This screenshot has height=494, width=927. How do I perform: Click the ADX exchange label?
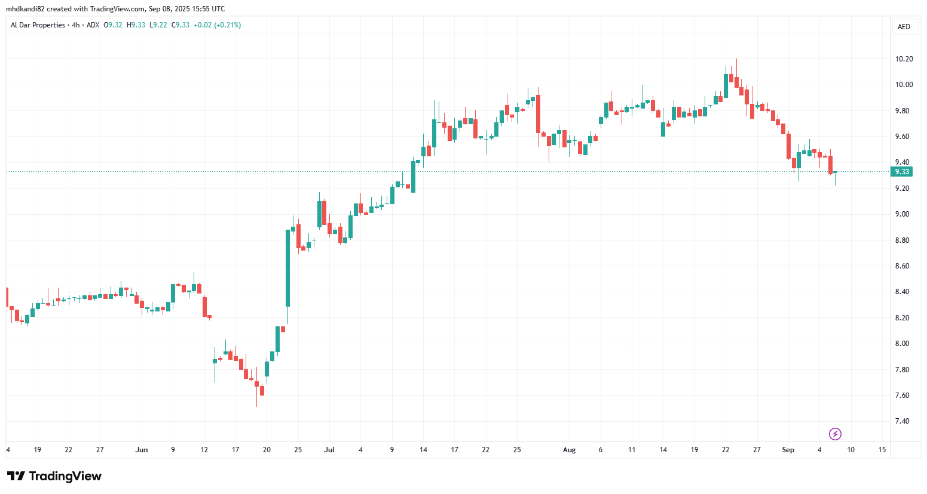point(93,25)
